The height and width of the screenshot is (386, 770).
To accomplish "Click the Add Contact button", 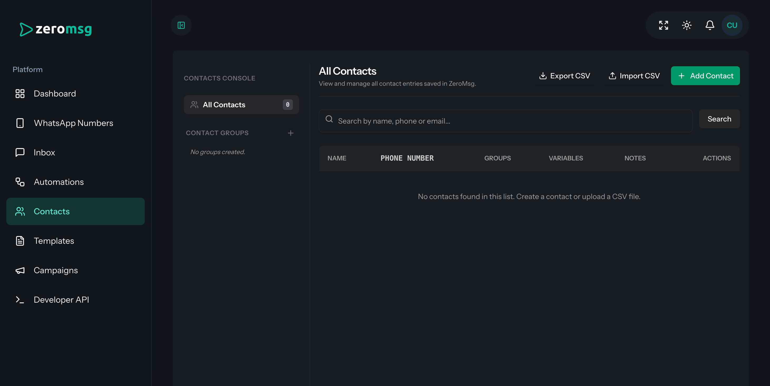I will click(x=705, y=76).
